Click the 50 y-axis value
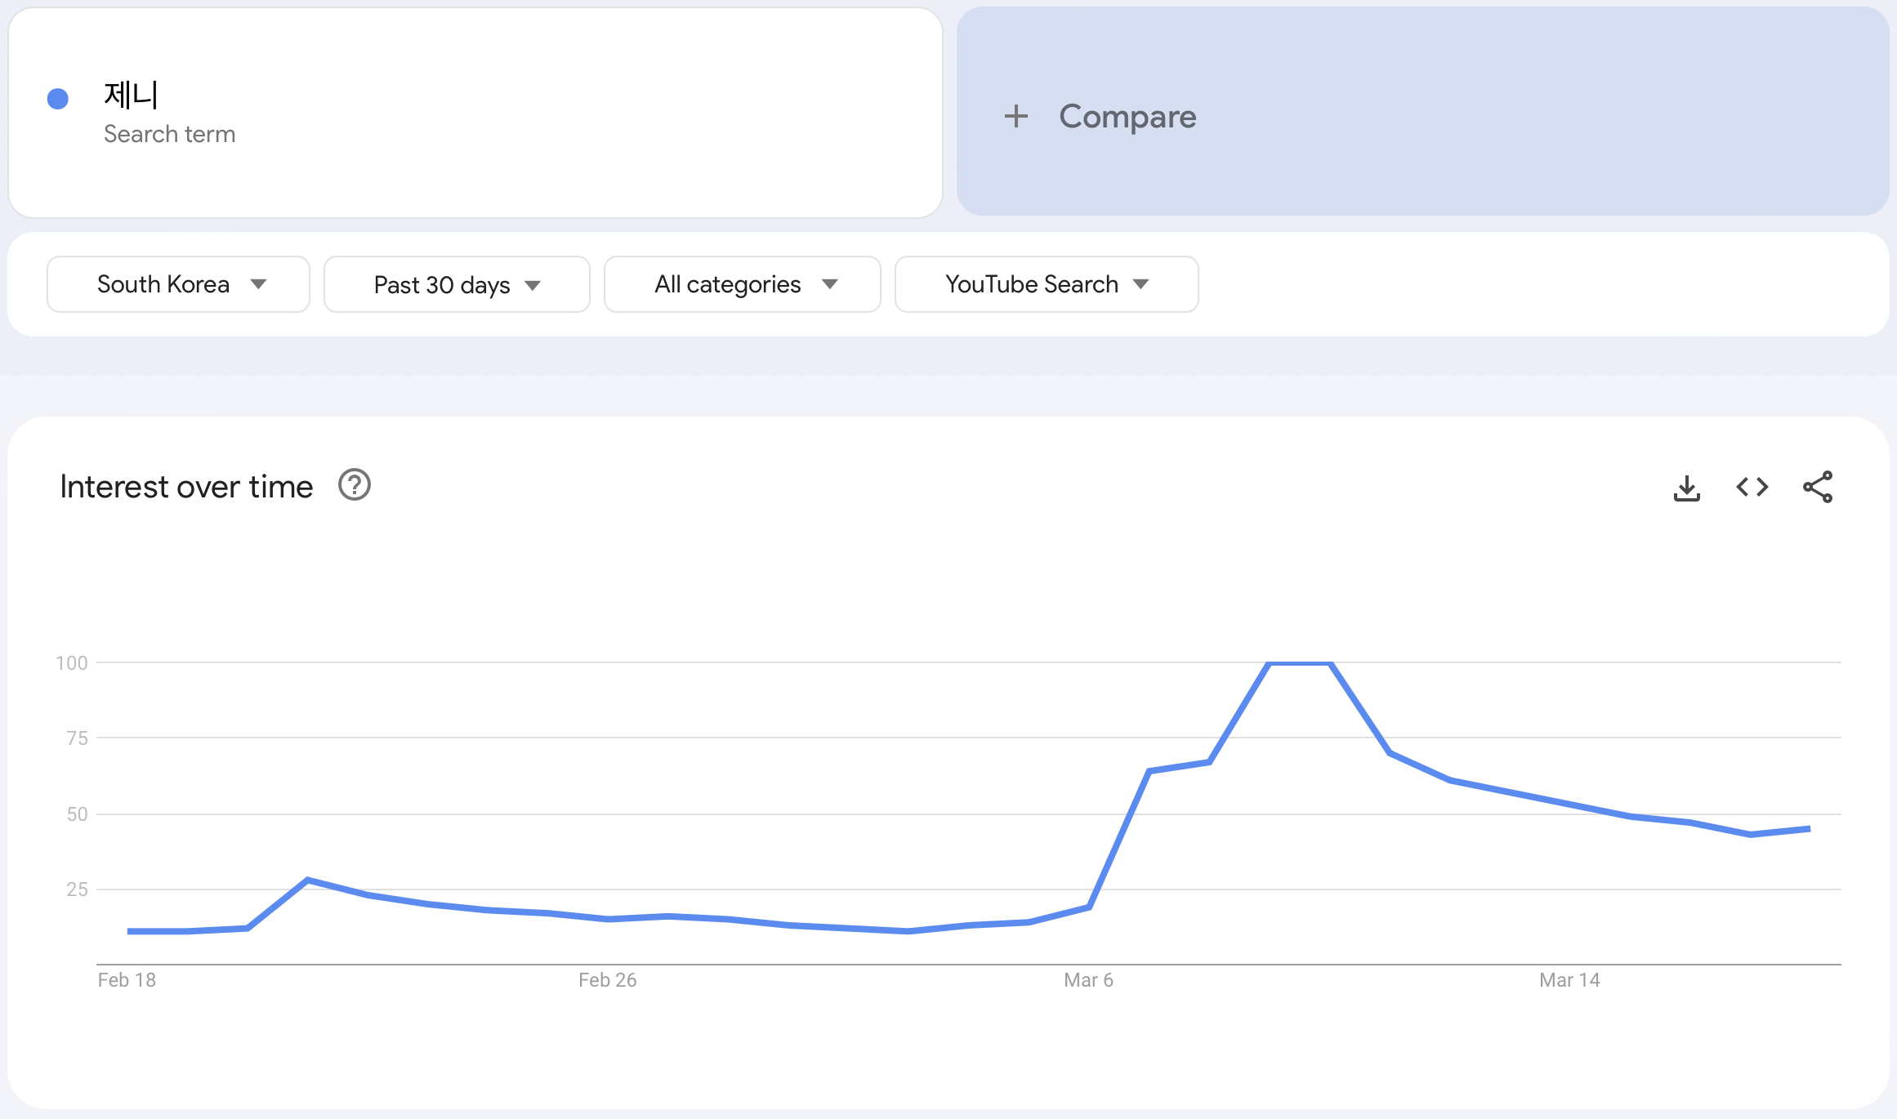This screenshot has width=1897, height=1119. click(77, 814)
